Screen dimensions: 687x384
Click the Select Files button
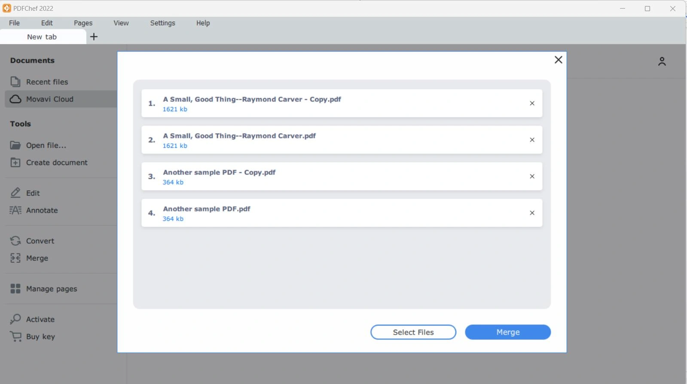[x=413, y=332]
